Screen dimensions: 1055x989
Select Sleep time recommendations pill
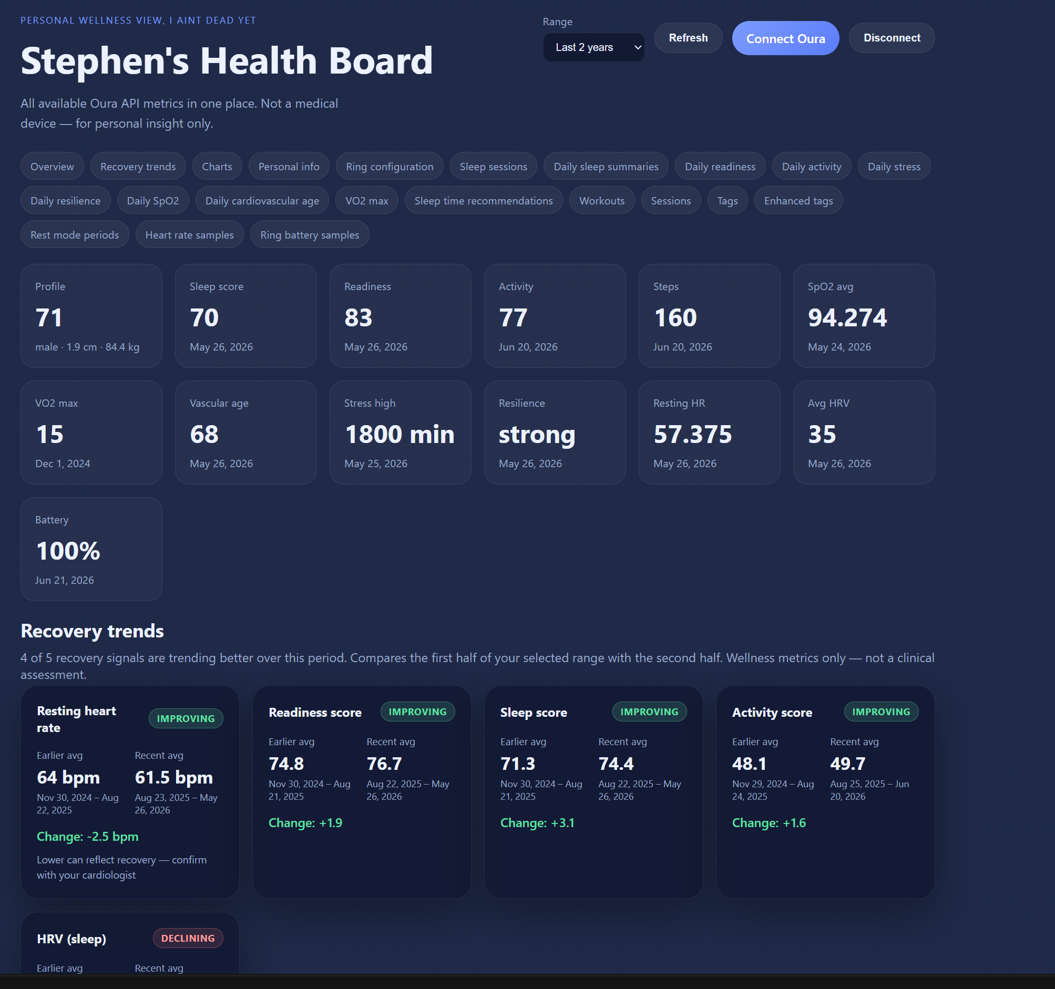[484, 201]
